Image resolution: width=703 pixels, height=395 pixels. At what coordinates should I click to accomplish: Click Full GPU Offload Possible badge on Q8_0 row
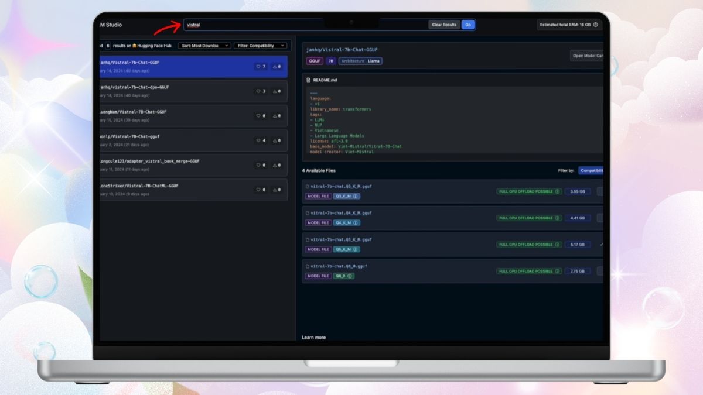(529, 271)
